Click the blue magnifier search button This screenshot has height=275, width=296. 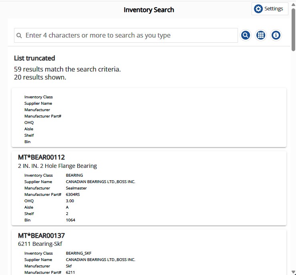coord(246,35)
